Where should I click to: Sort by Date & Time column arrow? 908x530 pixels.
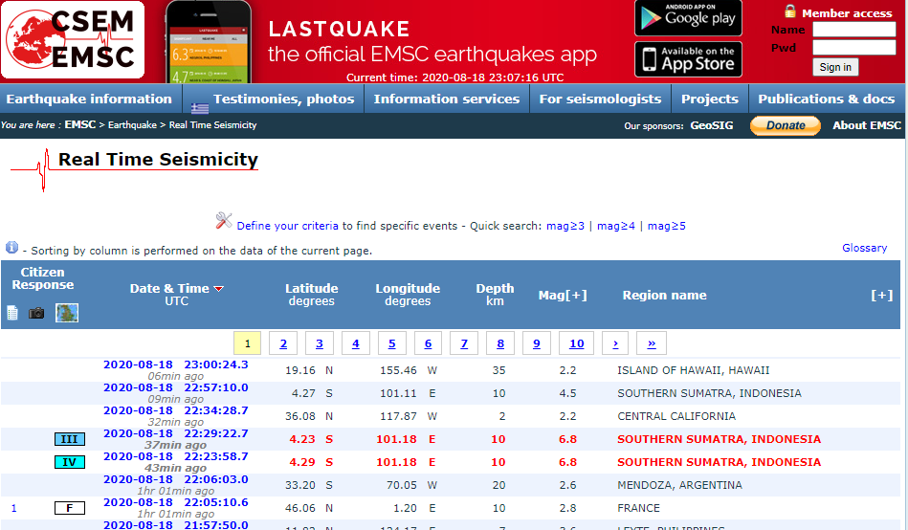click(x=218, y=289)
